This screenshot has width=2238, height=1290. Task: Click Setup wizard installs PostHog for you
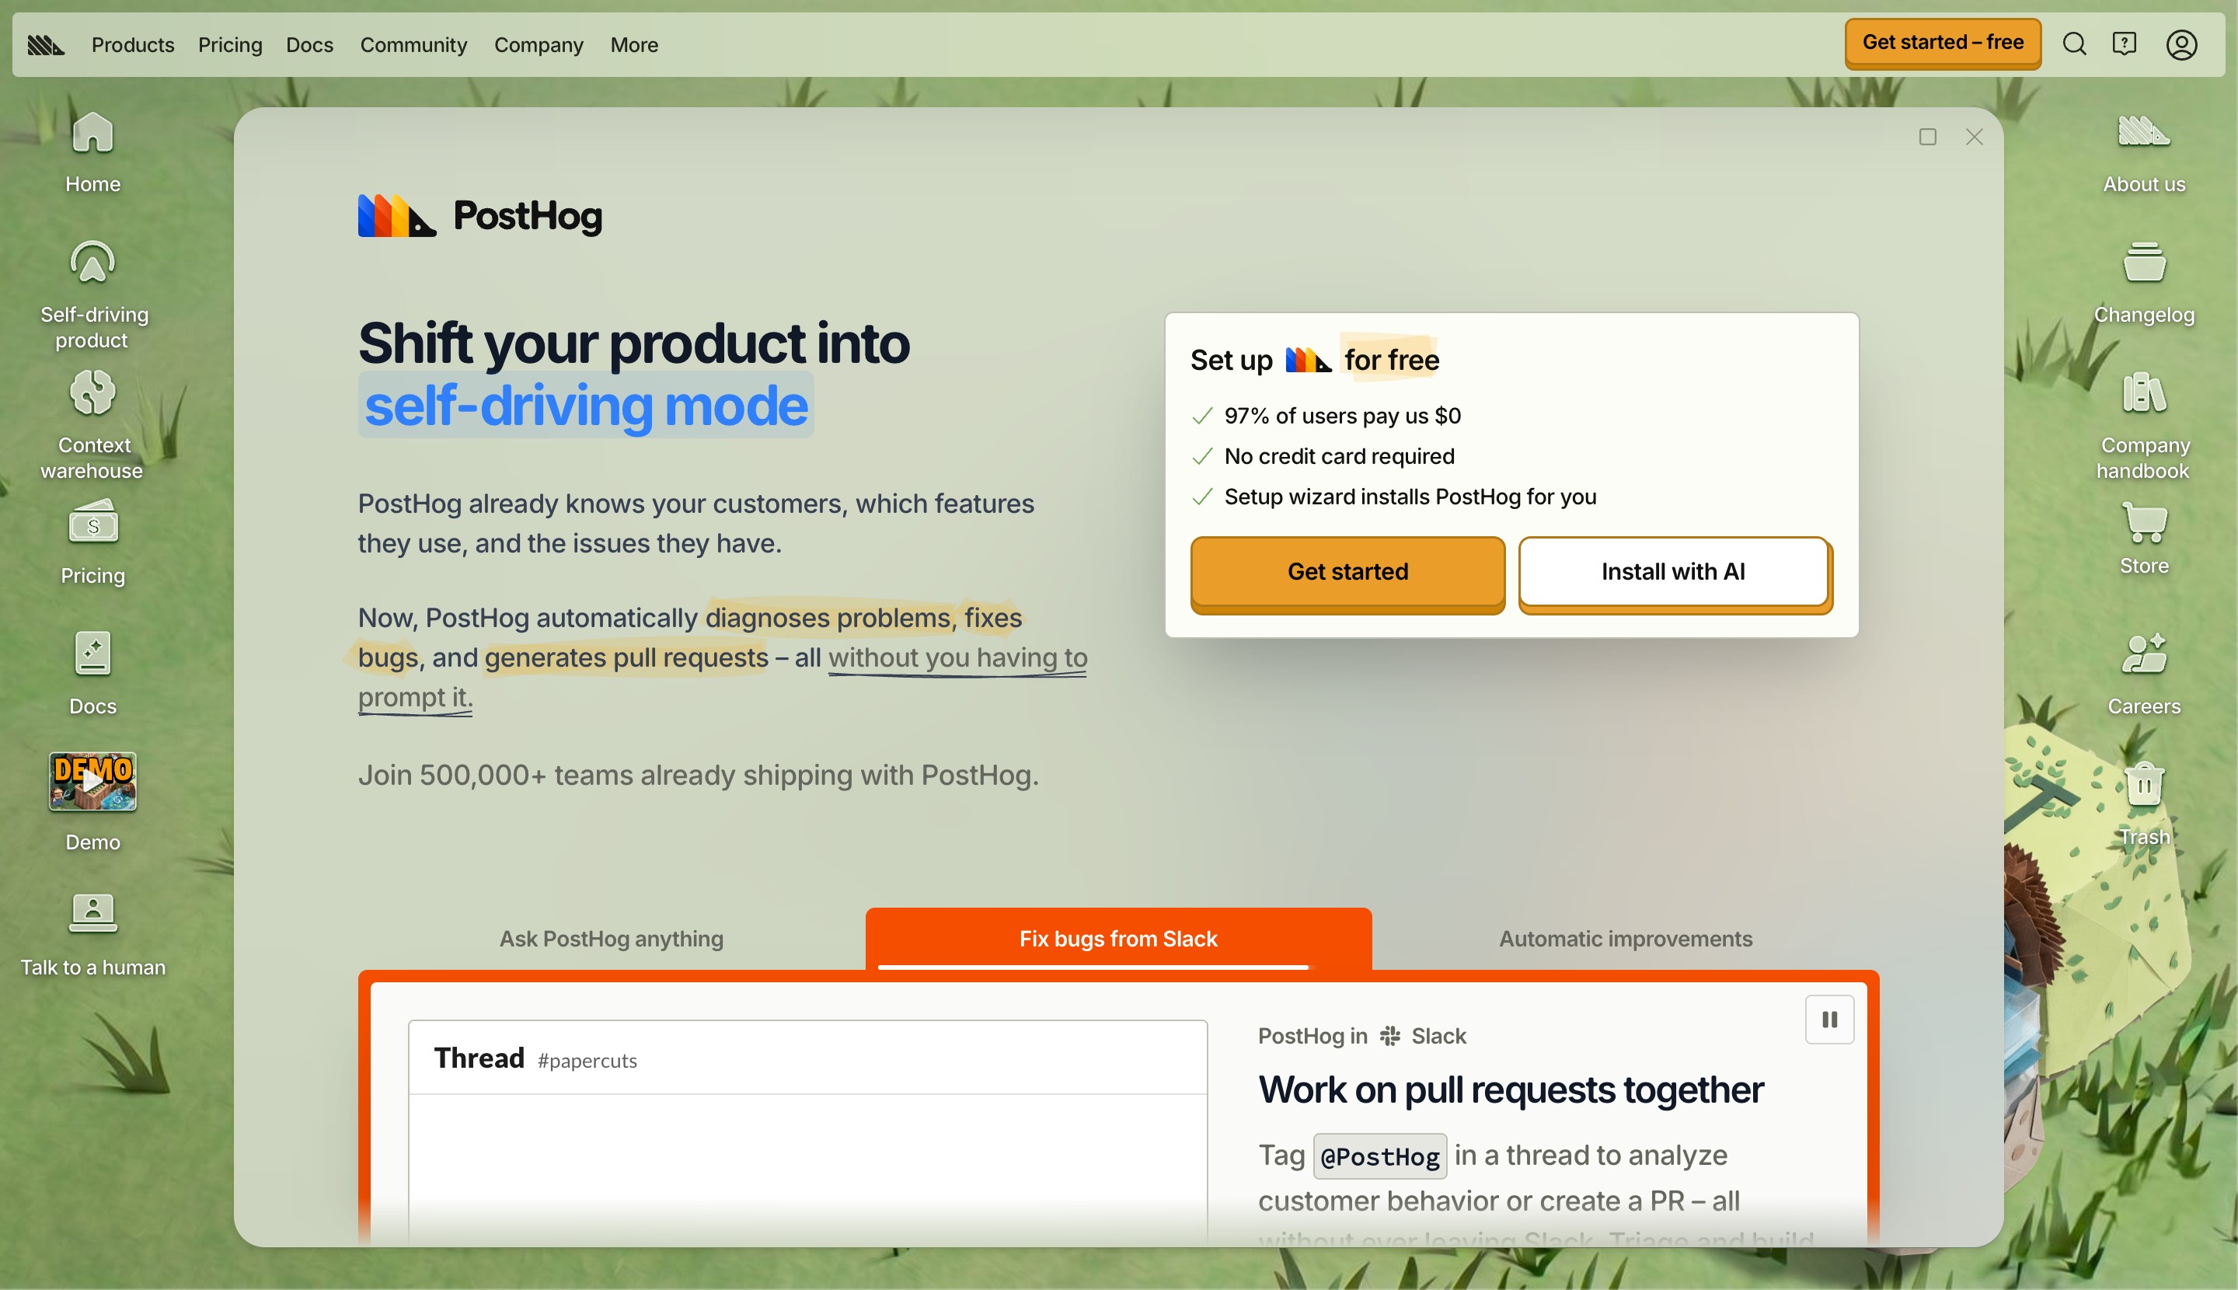click(1410, 497)
